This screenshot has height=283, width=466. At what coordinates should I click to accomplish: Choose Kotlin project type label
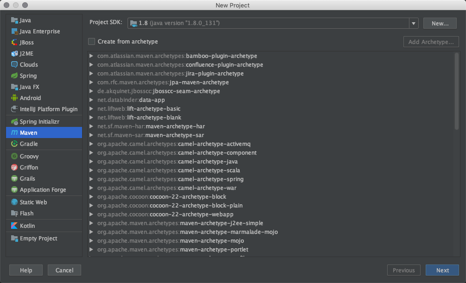click(27, 226)
